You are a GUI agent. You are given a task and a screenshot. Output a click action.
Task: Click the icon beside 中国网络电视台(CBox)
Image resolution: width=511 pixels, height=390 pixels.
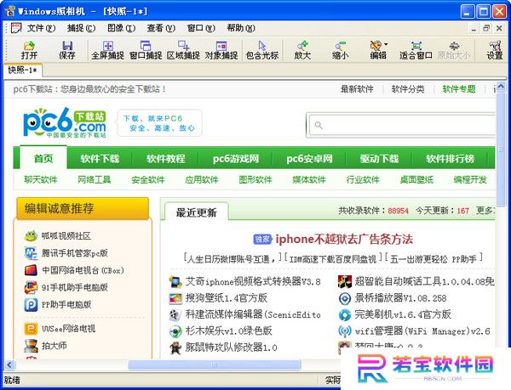click(31, 270)
